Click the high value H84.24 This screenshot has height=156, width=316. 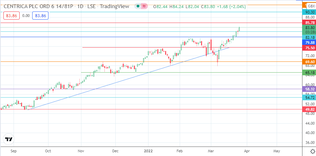click(x=176, y=7)
